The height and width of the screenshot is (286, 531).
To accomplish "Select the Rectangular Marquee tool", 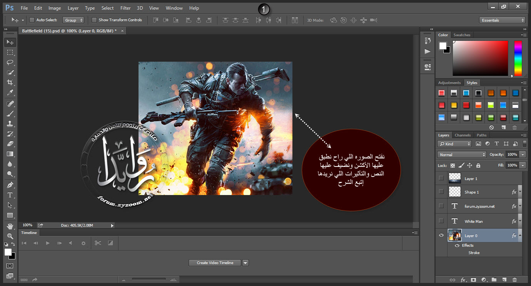I will 10,52.
